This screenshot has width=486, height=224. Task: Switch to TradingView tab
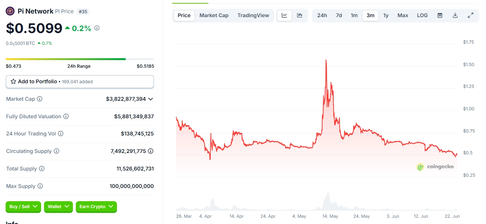point(253,15)
